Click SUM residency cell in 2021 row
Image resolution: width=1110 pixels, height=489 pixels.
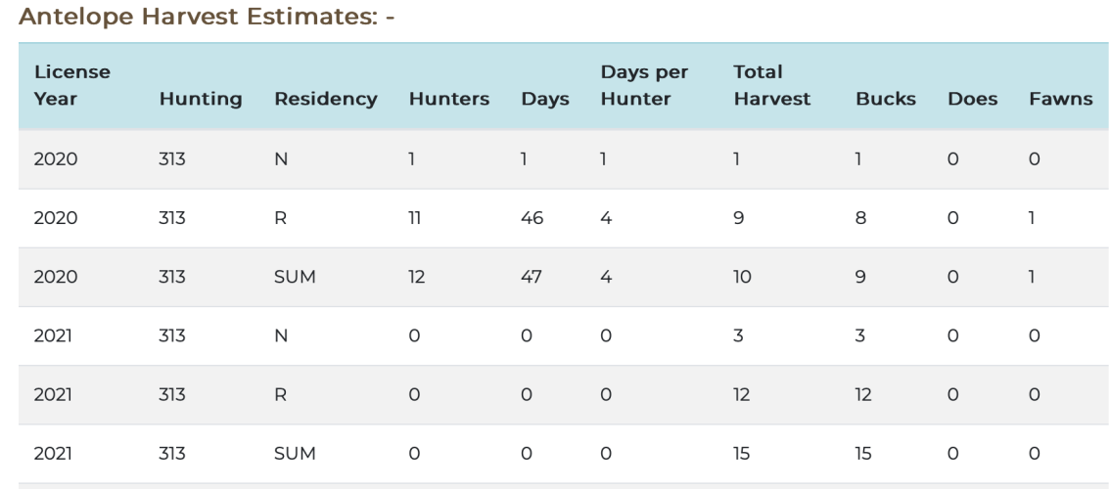click(293, 456)
